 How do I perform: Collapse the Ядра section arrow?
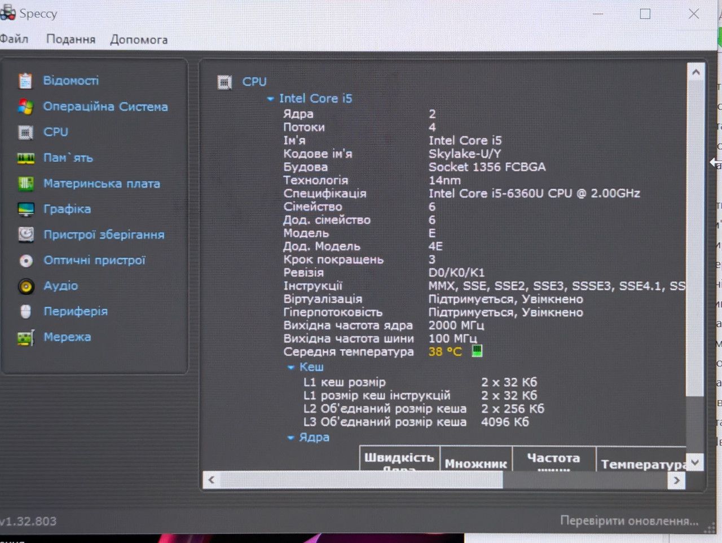pyautogui.click(x=291, y=438)
